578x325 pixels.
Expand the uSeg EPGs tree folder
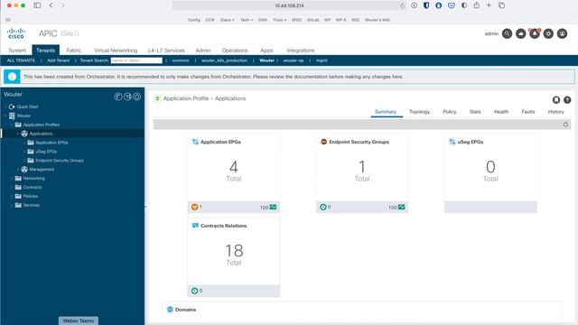tap(24, 152)
